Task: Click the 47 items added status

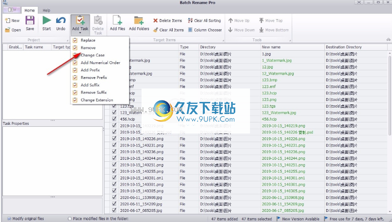Action: pyautogui.click(x=224, y=219)
